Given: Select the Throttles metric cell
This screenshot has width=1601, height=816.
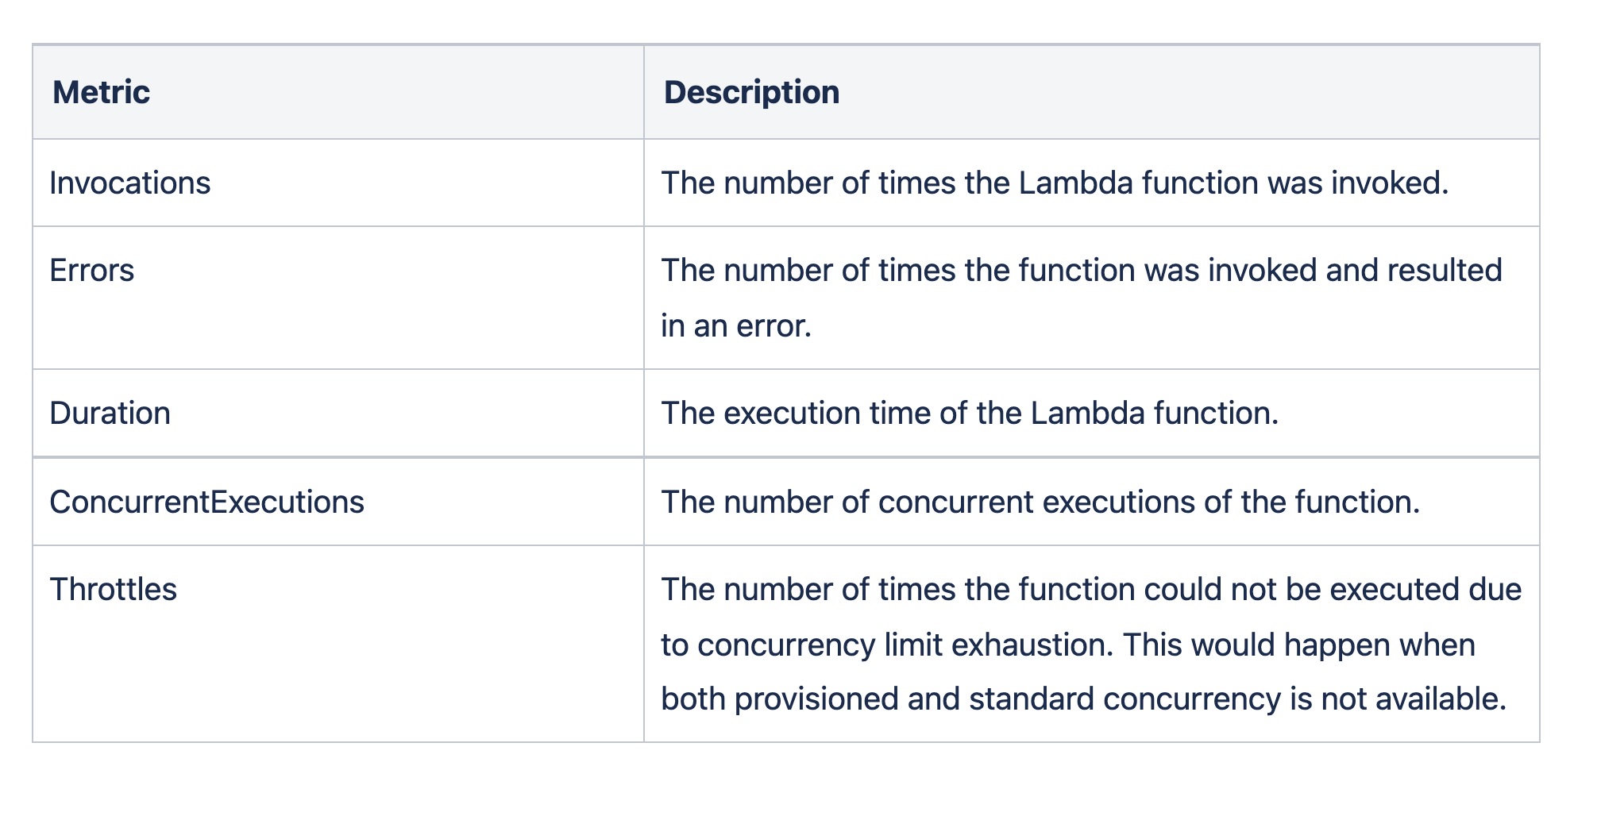Looking at the screenshot, I should click(x=114, y=590).
